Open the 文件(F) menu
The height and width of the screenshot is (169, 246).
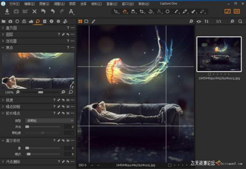click(14, 3)
